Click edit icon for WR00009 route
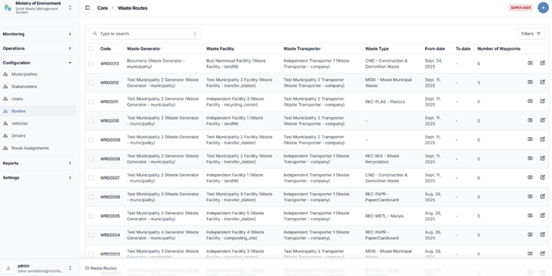This screenshot has width=552, height=276. (x=542, y=139)
